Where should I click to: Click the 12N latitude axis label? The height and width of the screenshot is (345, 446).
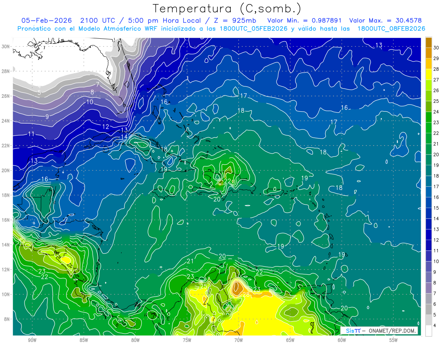(6, 269)
